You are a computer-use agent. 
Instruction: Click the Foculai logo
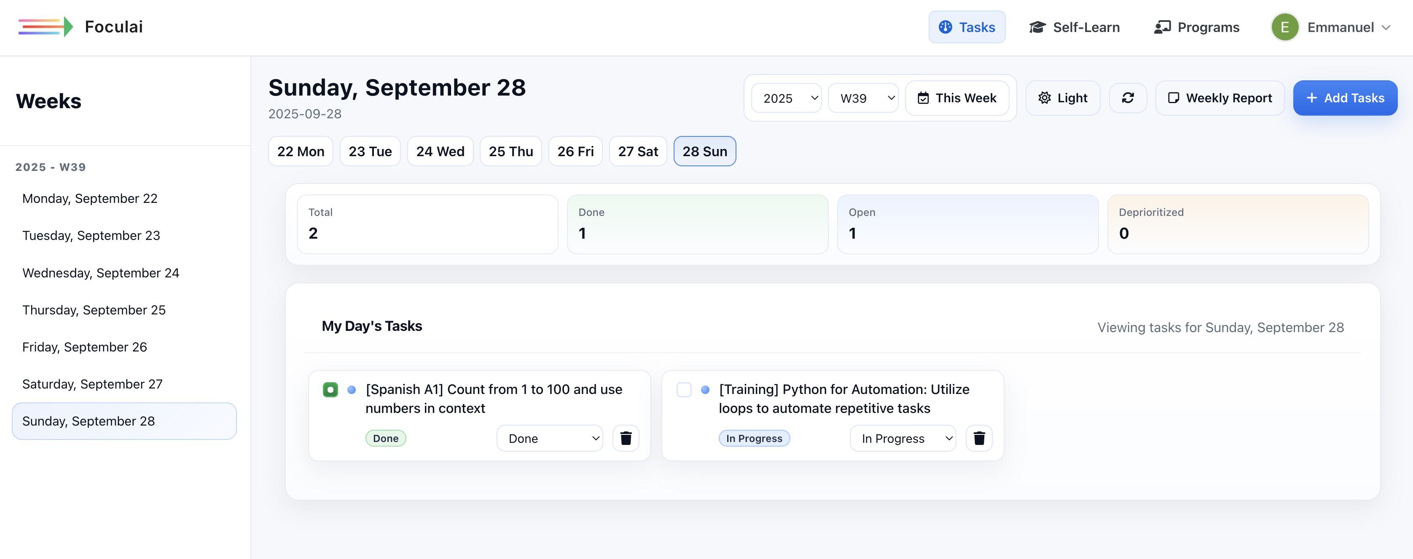point(81,26)
